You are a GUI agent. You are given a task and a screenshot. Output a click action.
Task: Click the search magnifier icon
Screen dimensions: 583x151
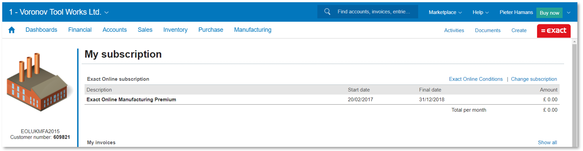click(327, 12)
